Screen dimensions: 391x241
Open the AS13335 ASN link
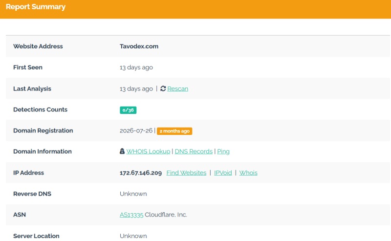tap(131, 215)
